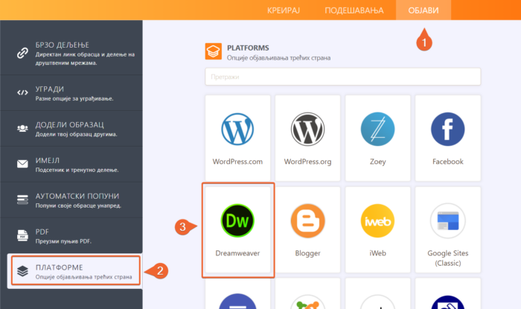Switch to the ПОДЕШАВАЊА tab
Screen dimensions: 521x309
(x=354, y=10)
